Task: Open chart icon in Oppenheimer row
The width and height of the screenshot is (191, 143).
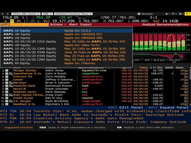Action: 187,74
